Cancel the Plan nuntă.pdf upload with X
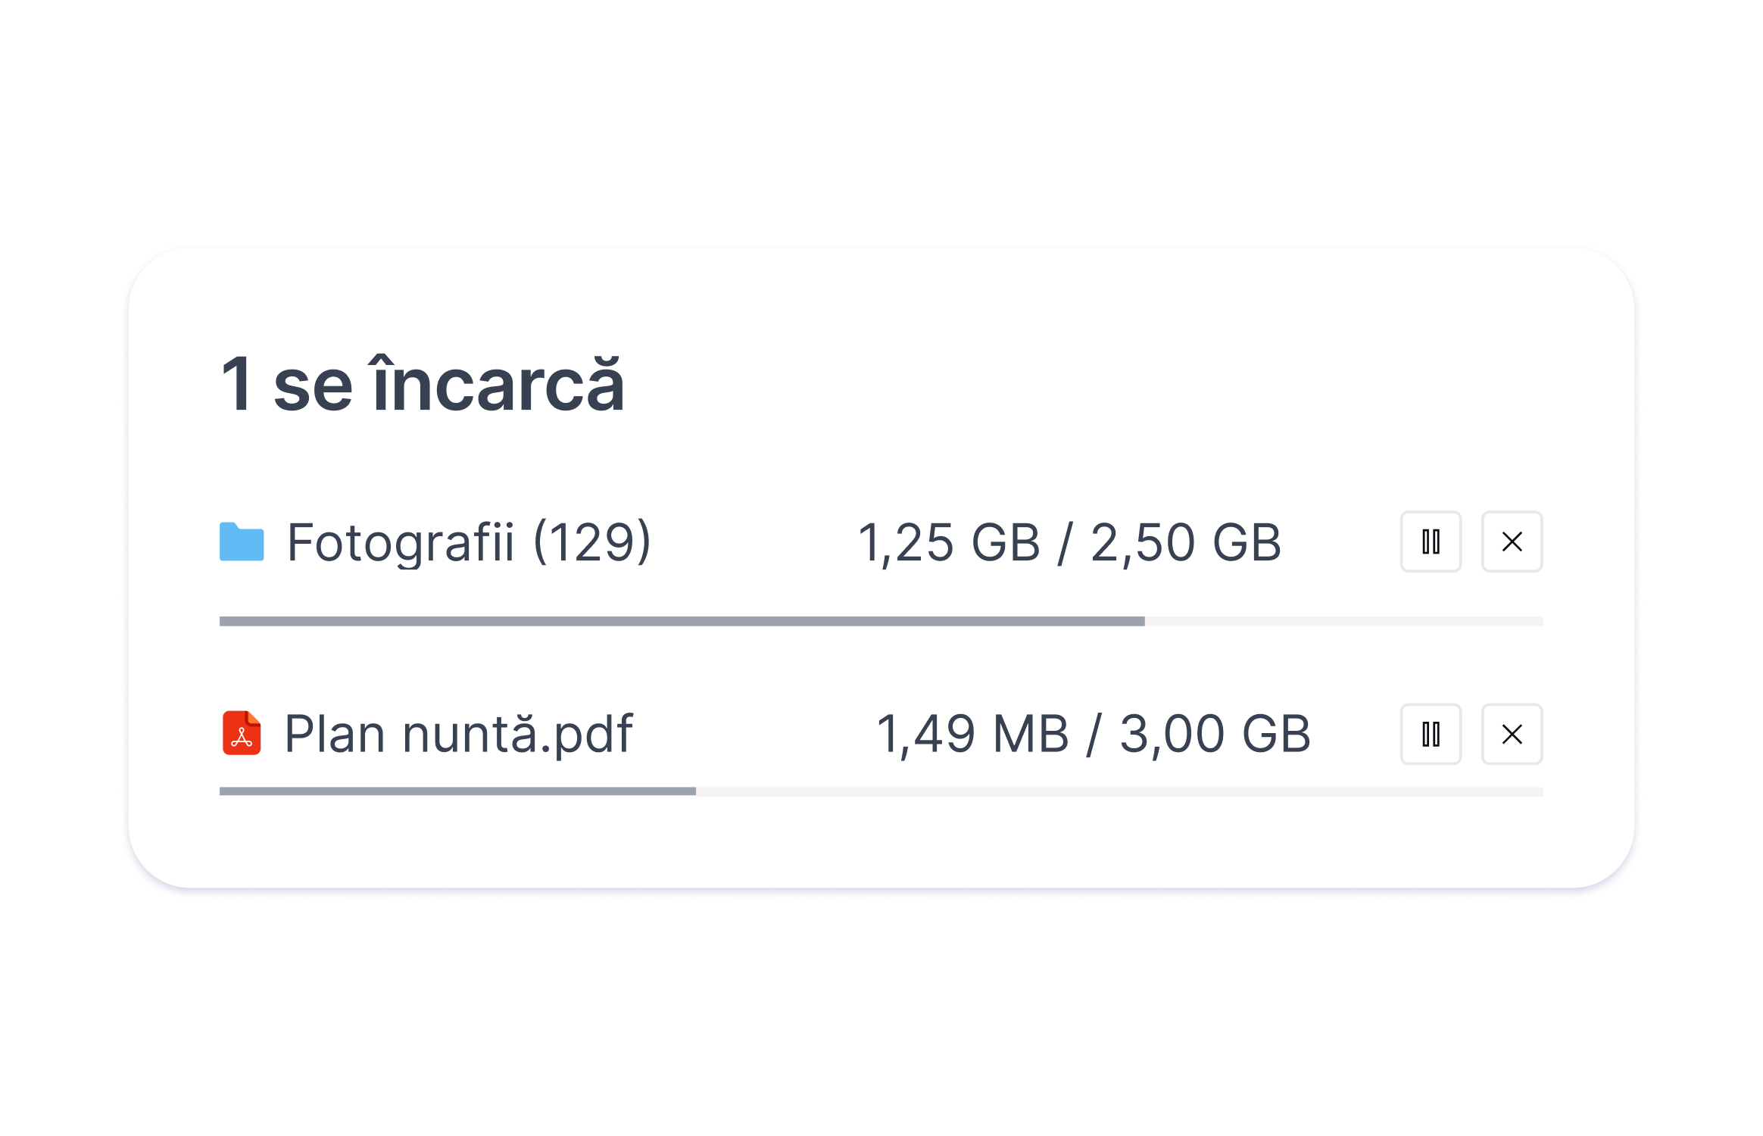 tap(1512, 734)
